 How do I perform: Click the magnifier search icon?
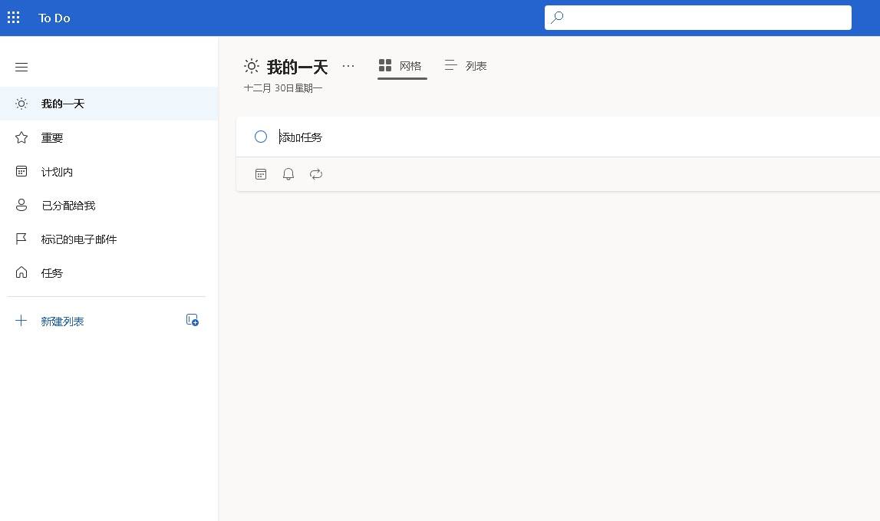(x=557, y=18)
